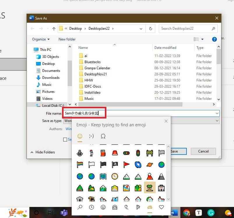Open the recently used clock category
Screen dimensions: 234x218
pos(91,207)
